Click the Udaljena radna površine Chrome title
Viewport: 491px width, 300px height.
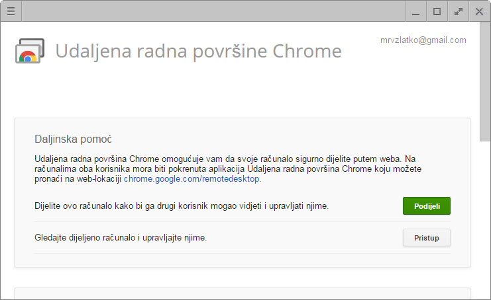pyautogui.click(x=198, y=51)
